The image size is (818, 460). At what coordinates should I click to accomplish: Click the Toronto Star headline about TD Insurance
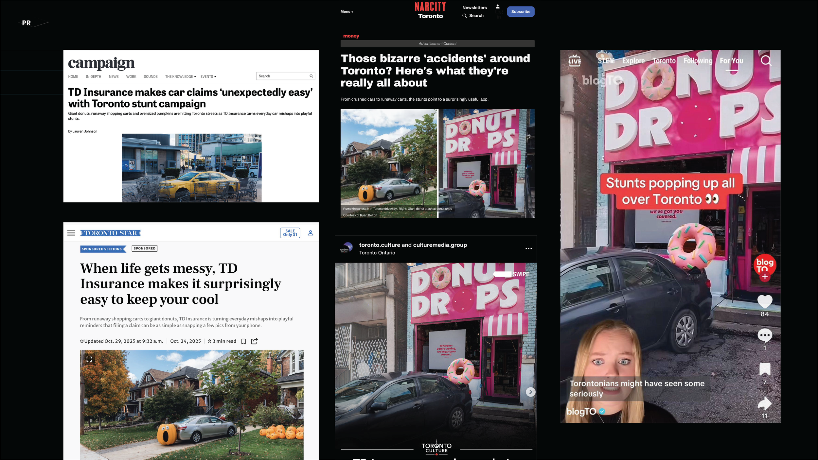(x=181, y=284)
